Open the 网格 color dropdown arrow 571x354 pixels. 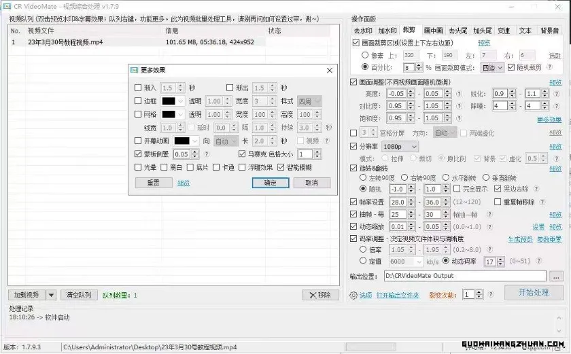point(181,115)
